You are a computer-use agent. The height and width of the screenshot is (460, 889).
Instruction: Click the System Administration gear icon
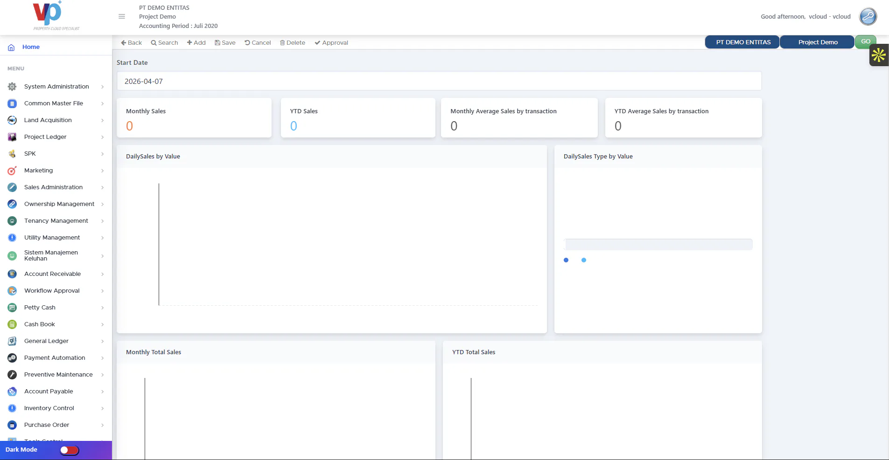[12, 87]
